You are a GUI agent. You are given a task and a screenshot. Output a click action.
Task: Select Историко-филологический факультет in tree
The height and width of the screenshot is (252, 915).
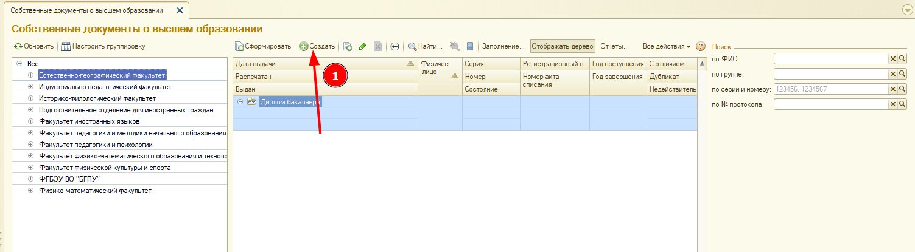pos(97,98)
